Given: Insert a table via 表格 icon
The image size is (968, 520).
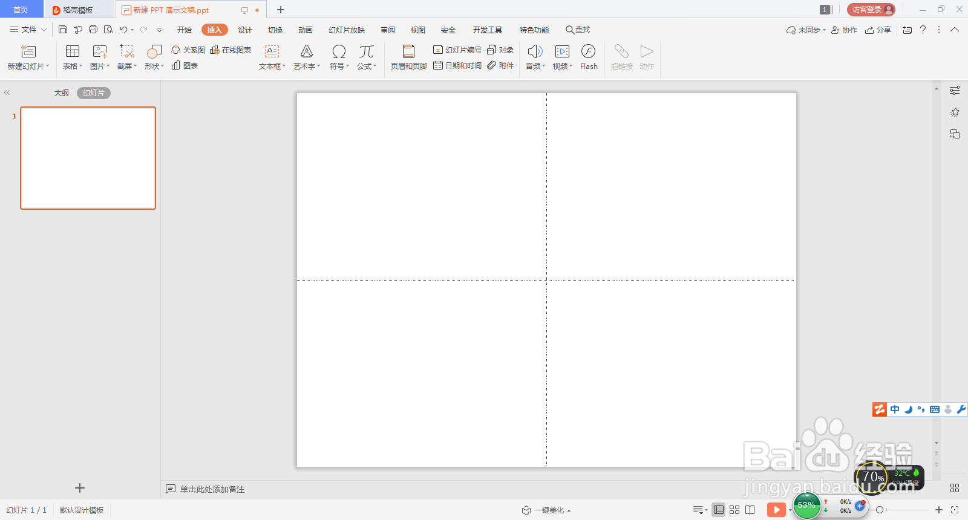Looking at the screenshot, I should (x=73, y=52).
